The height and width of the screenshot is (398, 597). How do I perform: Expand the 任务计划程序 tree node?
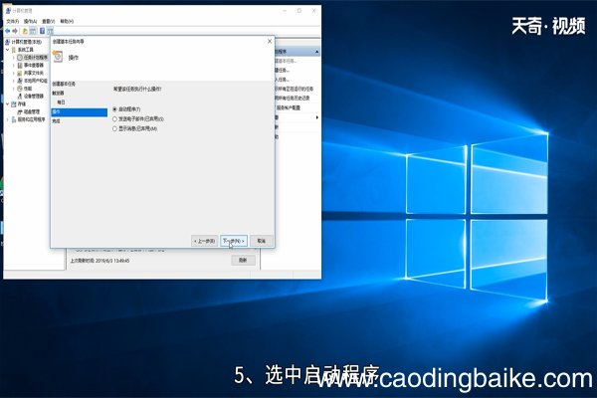click(x=14, y=58)
